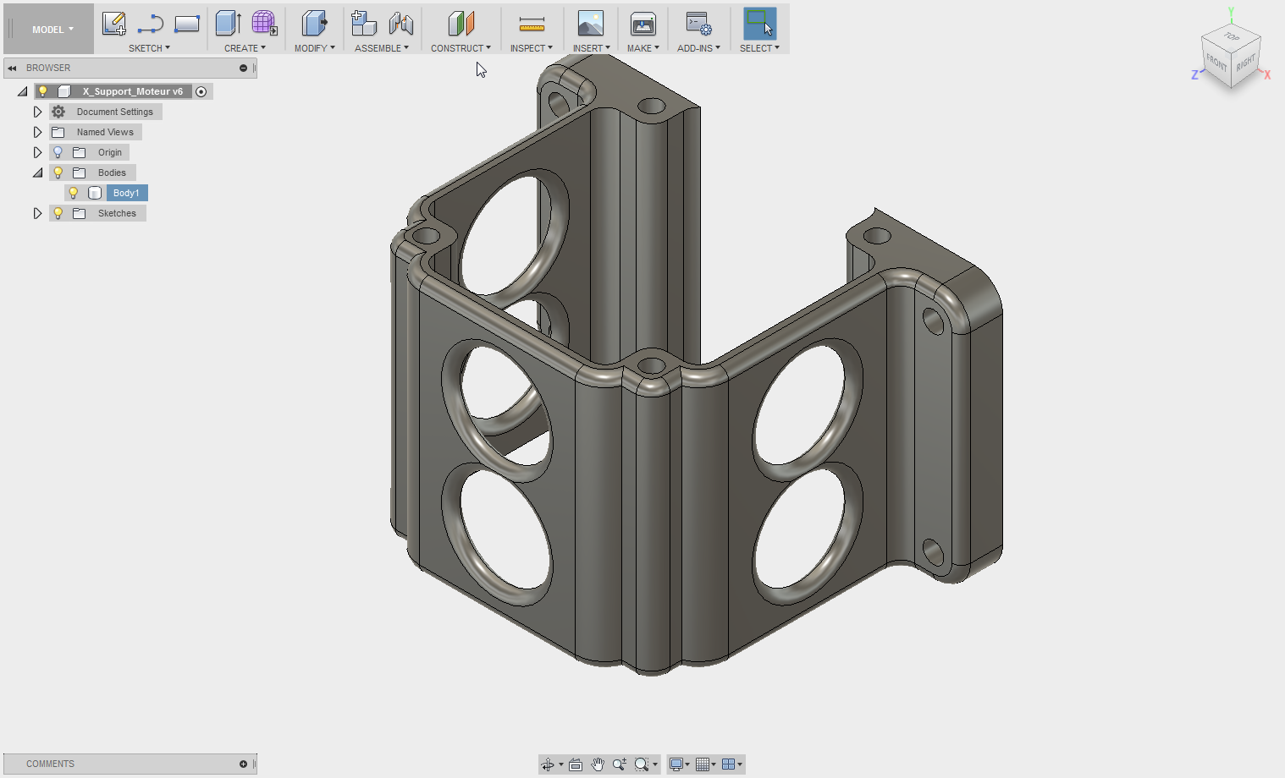Image resolution: width=1285 pixels, height=778 pixels.
Task: Select the Press Pull modify icon
Action: tap(314, 24)
